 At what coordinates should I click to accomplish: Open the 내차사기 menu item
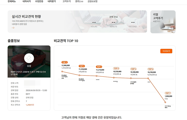26,2
